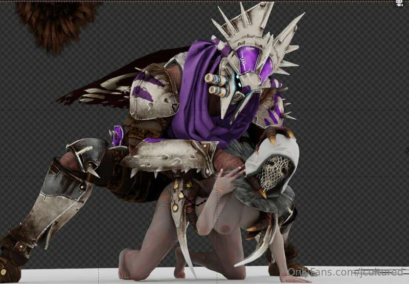Select the spiked forearm bracer armor
The height and width of the screenshot is (284, 409).
pyautogui.click(x=170, y=156)
